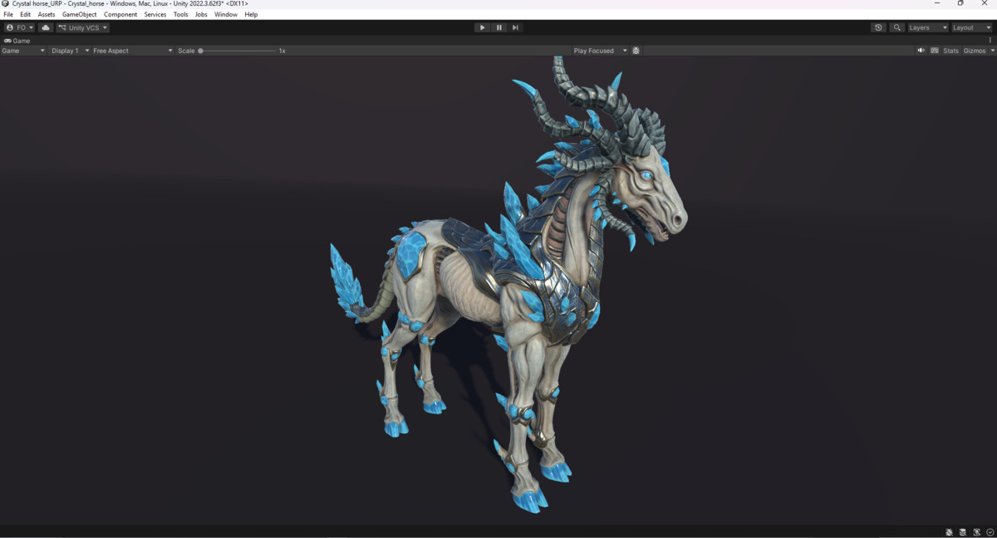
Task: Toggle the Stats overlay button
Action: (950, 51)
